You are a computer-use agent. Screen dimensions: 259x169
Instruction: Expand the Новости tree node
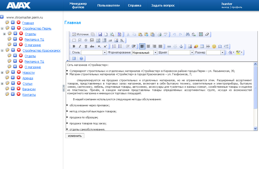pyautogui.click(x=2, y=73)
